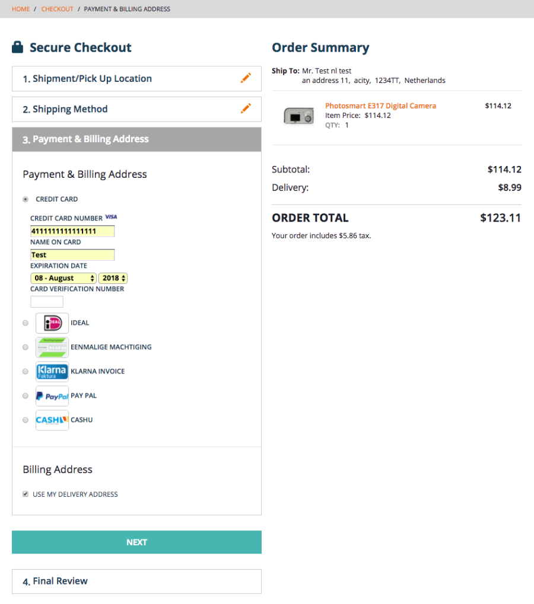The image size is (534, 604).
Task: Click the edit pencil for Shipping Method
Action: click(246, 108)
